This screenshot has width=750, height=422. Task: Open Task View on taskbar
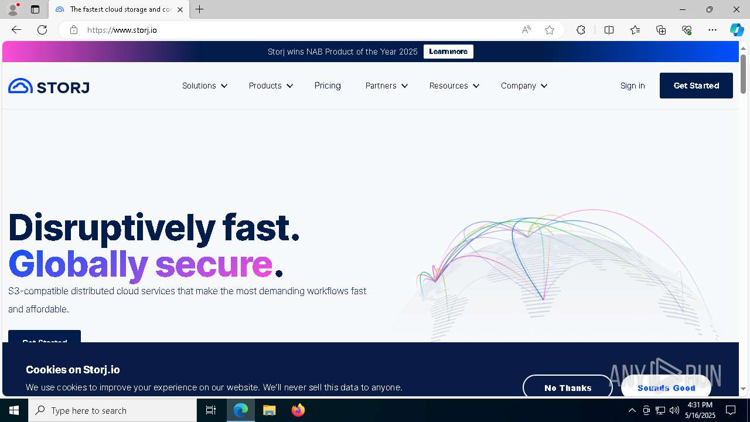[x=211, y=410]
